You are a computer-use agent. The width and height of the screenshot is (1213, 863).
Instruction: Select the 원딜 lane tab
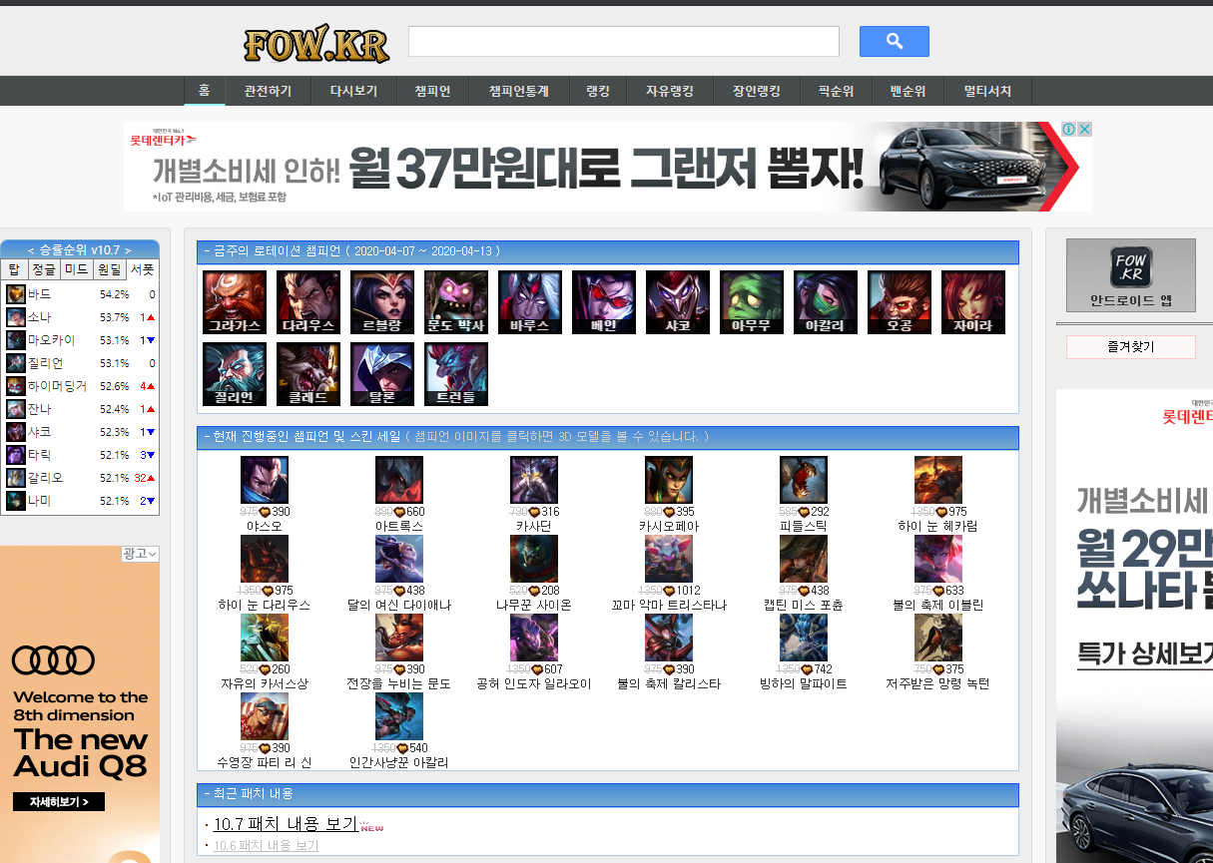coord(110,269)
